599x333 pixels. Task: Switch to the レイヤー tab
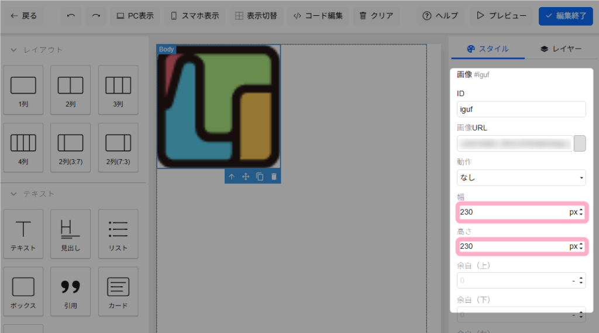pyautogui.click(x=561, y=49)
